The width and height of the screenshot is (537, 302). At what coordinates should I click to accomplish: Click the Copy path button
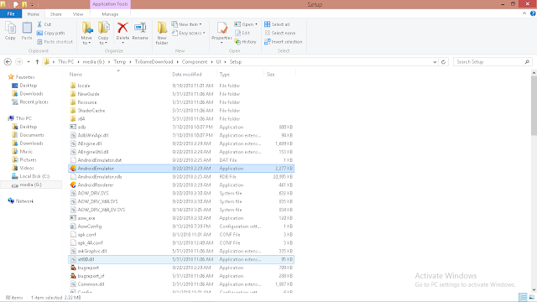click(x=50, y=34)
